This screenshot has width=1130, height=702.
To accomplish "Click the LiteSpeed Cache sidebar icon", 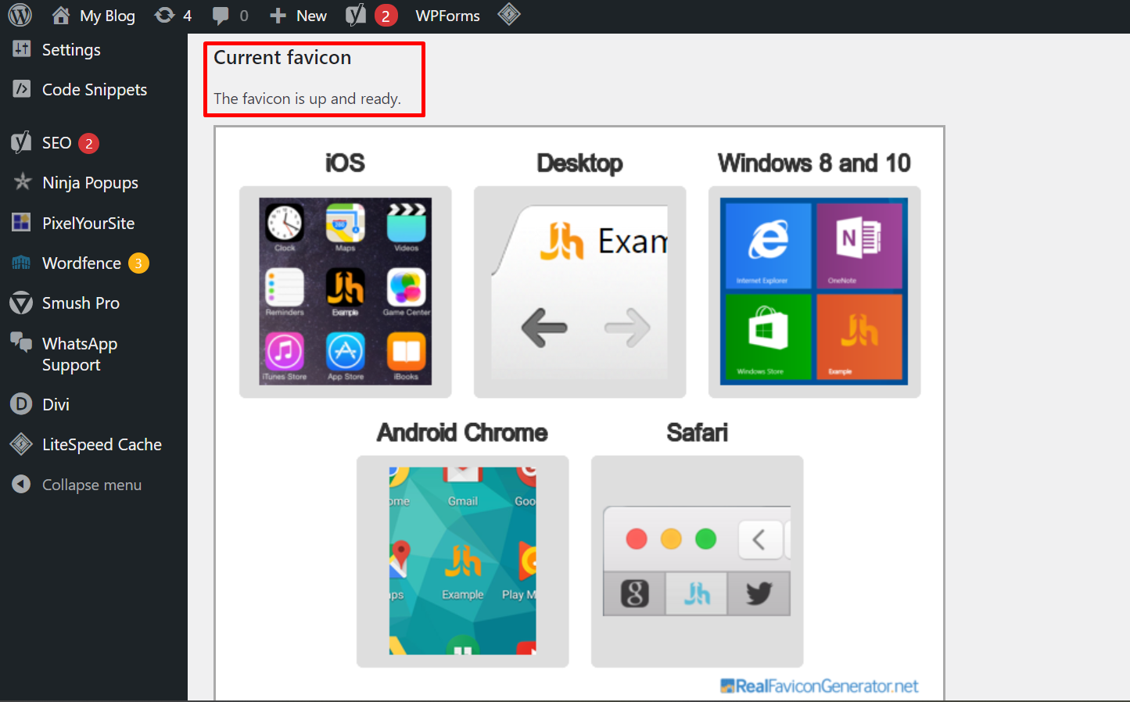I will click(x=21, y=444).
